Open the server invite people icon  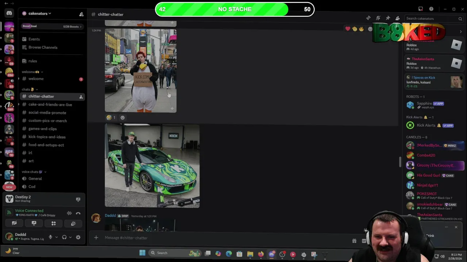point(81,14)
